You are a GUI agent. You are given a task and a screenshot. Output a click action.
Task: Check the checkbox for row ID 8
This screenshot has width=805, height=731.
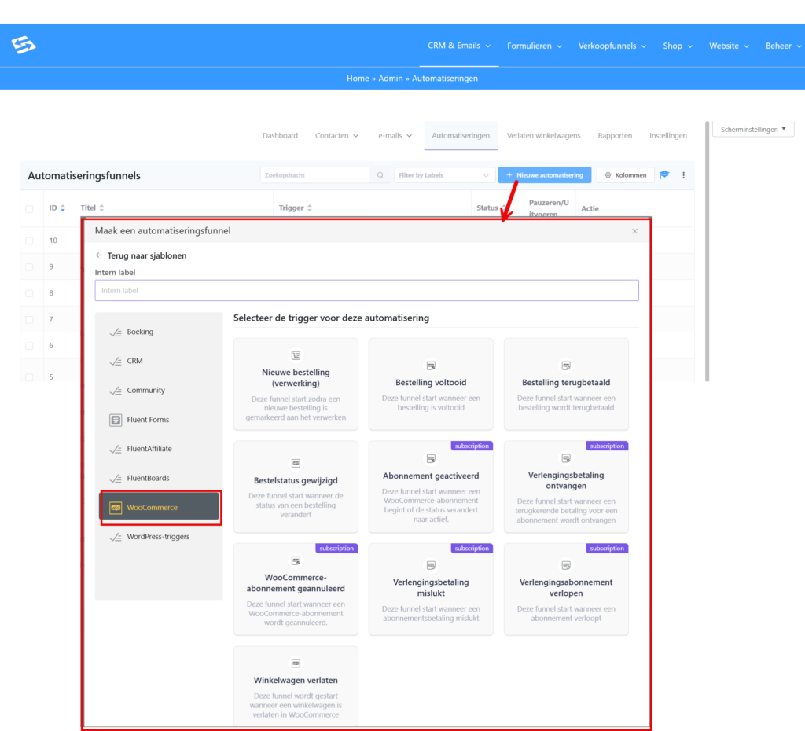pyautogui.click(x=29, y=293)
